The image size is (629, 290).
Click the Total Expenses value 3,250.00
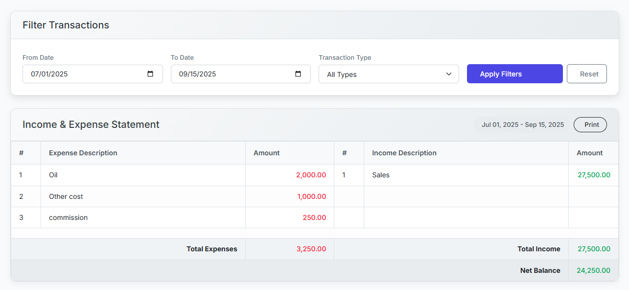pos(311,249)
